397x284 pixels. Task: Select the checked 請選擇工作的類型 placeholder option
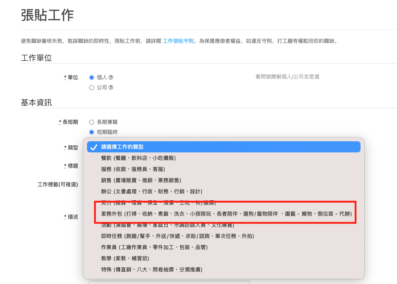pos(223,147)
